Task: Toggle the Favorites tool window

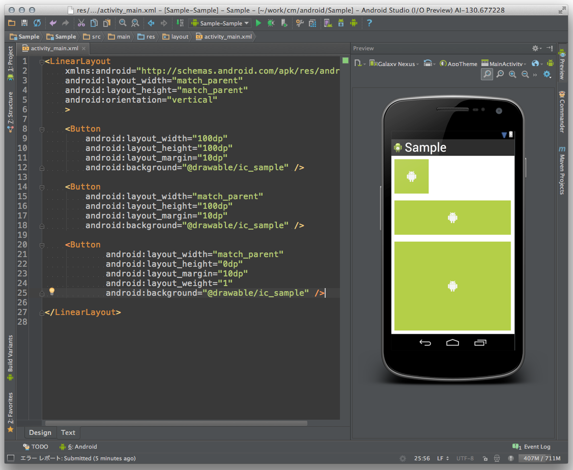Action: [10, 413]
